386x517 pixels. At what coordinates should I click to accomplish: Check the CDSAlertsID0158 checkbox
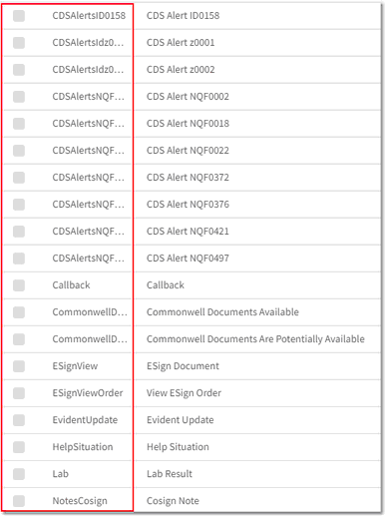[x=19, y=16]
